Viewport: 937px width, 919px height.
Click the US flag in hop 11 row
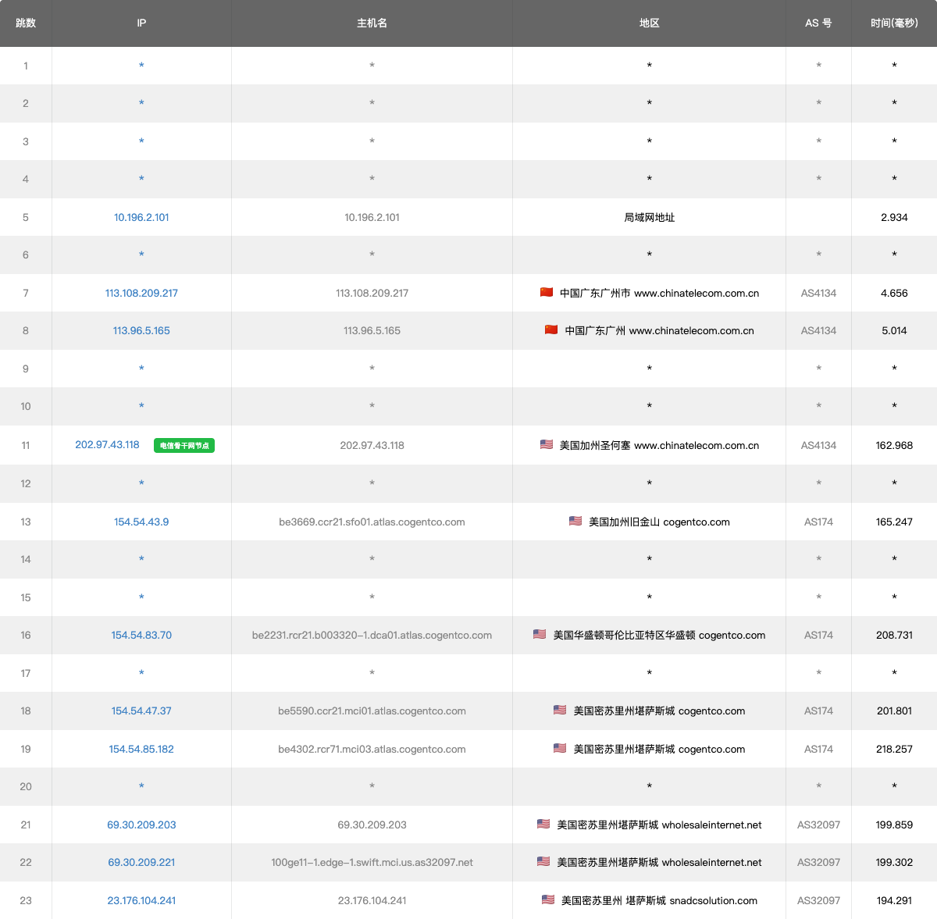click(547, 445)
